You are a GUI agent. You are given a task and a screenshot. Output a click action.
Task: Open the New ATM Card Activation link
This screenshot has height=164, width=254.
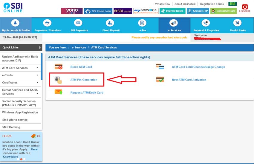coord(189,80)
